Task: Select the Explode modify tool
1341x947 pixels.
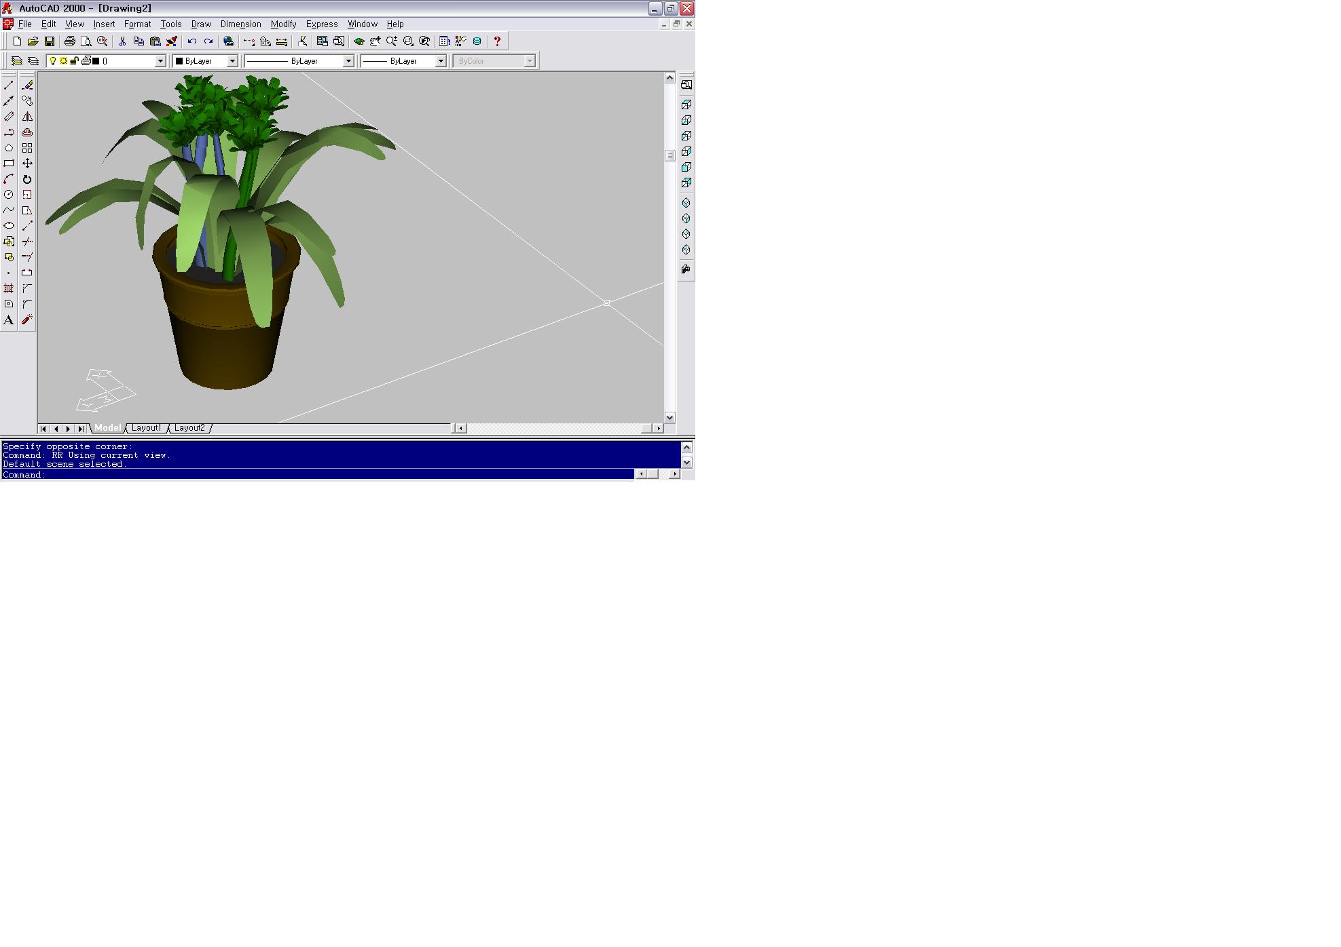Action: coord(27,320)
